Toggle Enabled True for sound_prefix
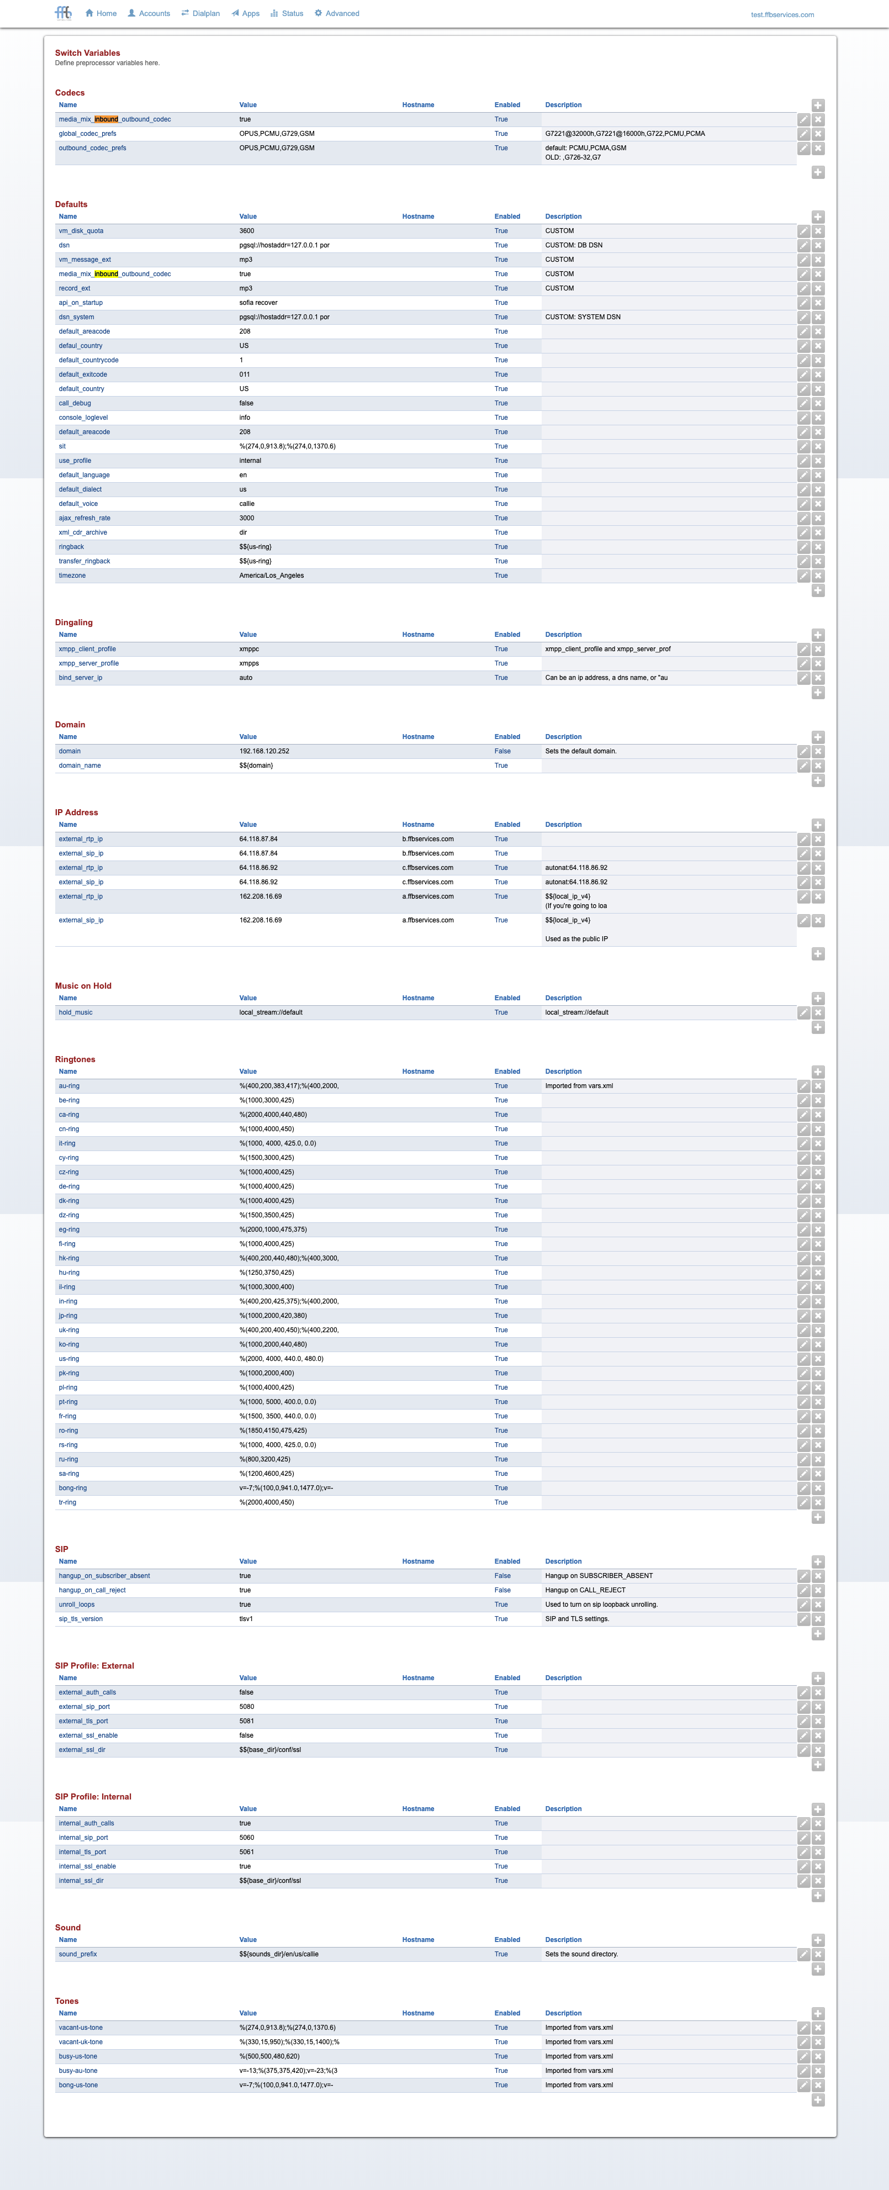Viewport: 889px width, 2190px height. [501, 1955]
